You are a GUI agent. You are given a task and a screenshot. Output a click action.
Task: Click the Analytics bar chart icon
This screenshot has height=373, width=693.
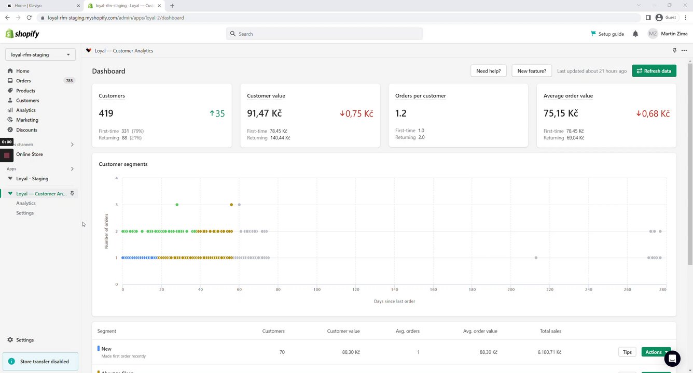(10, 110)
